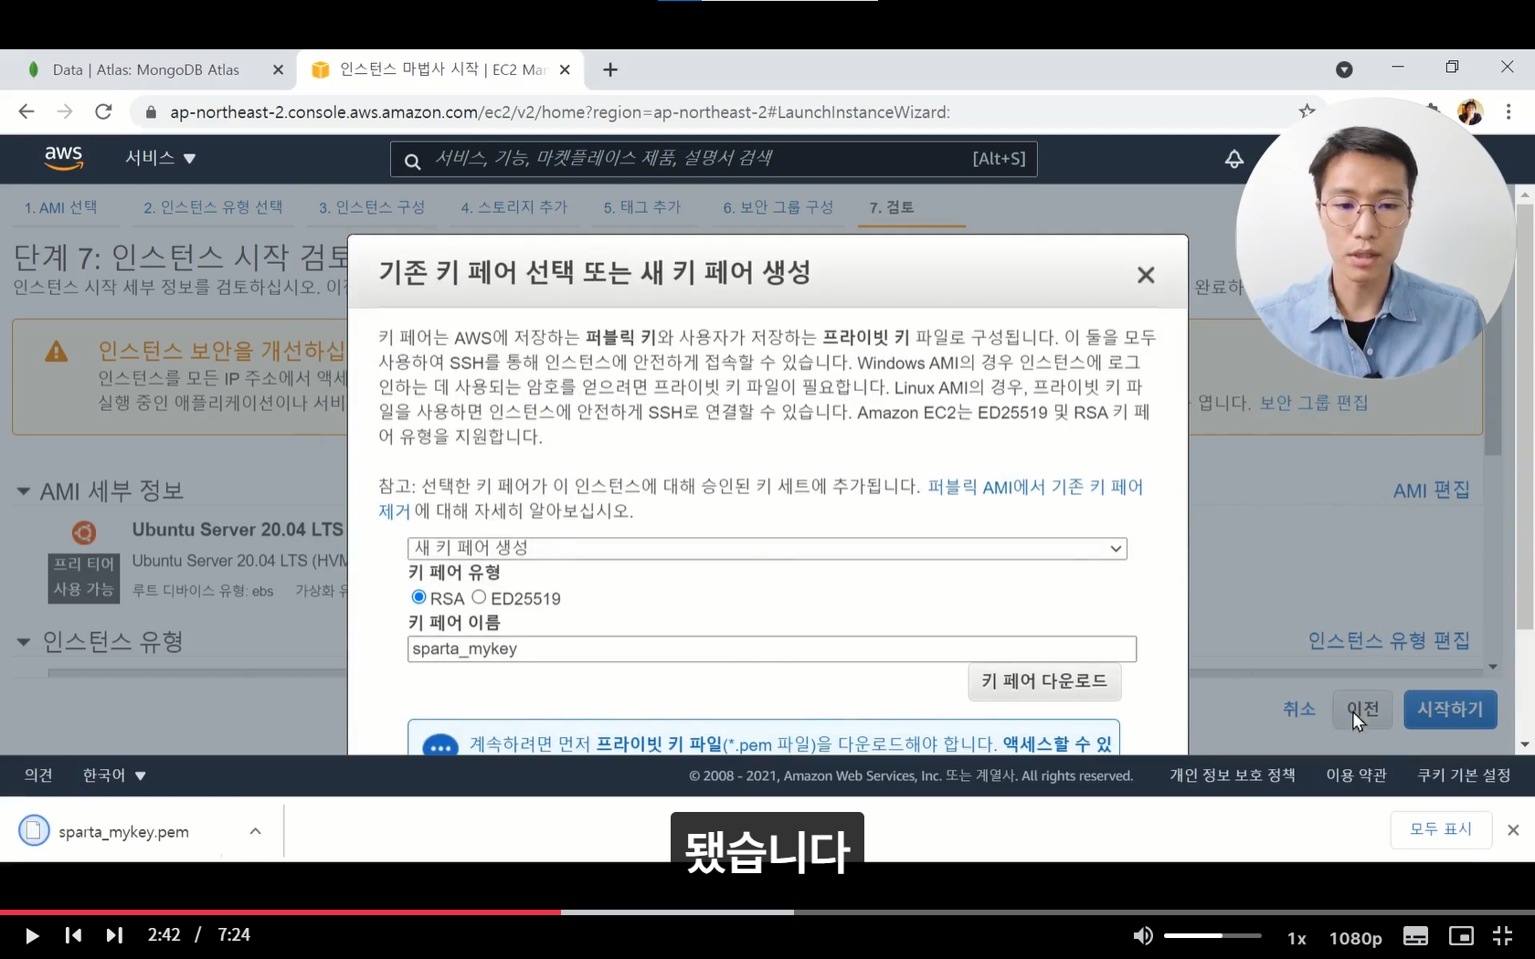Click the Ubuntu logo icon

pos(84,532)
